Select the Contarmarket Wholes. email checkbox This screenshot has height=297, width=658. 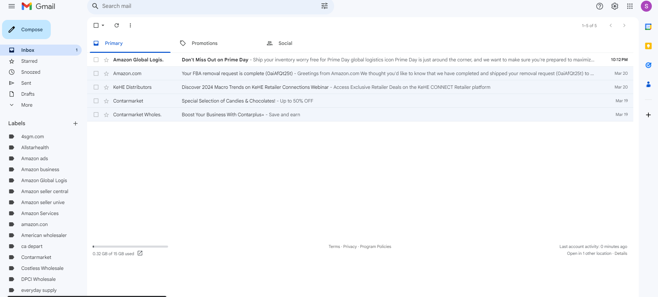(96, 115)
